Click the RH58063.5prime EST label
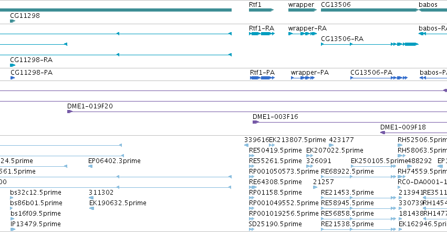Viewport: 447px width, 232px height. click(x=422, y=150)
